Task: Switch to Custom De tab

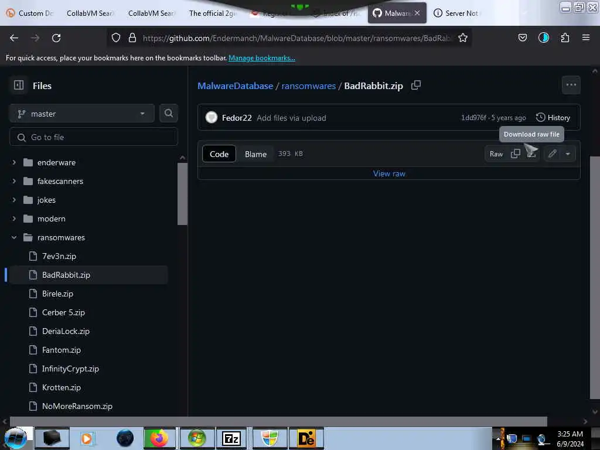Action: pos(30,13)
